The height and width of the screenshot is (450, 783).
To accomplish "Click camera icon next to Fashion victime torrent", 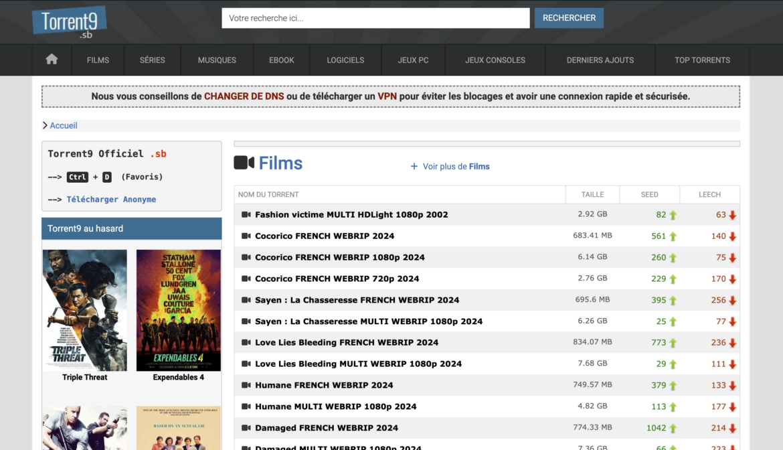I will pyautogui.click(x=246, y=215).
